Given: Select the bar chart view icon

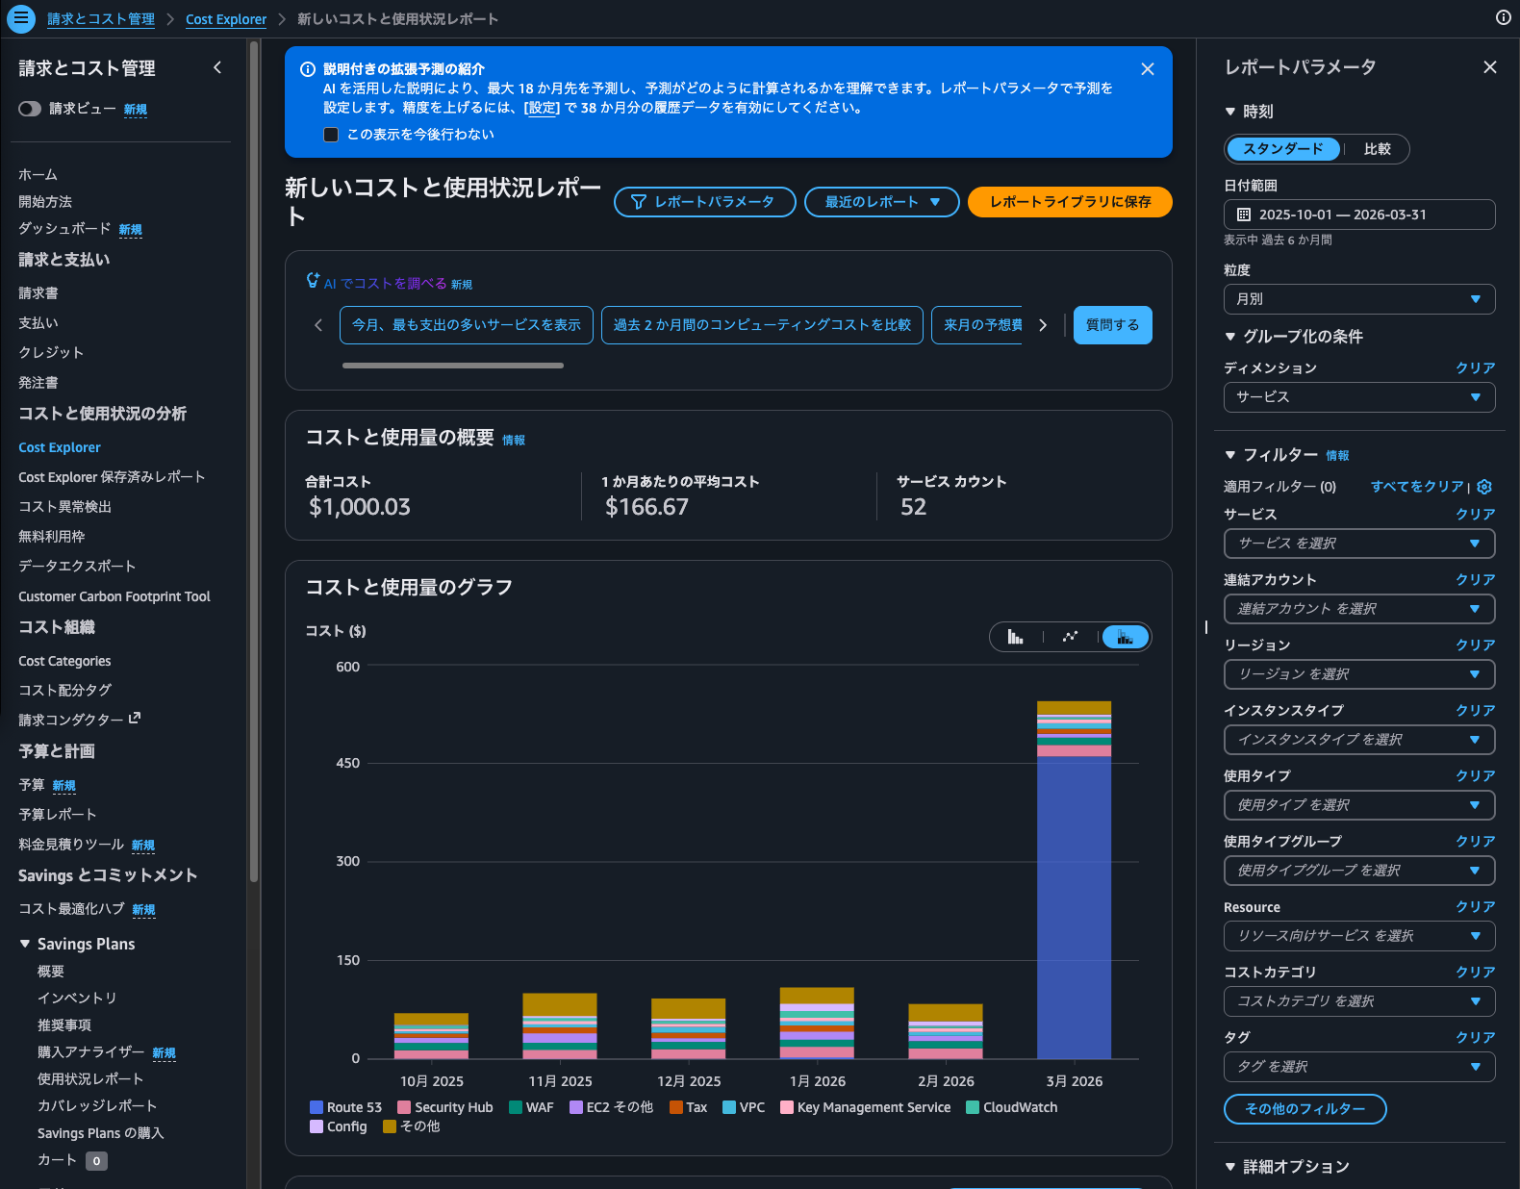Looking at the screenshot, I should (x=1015, y=637).
